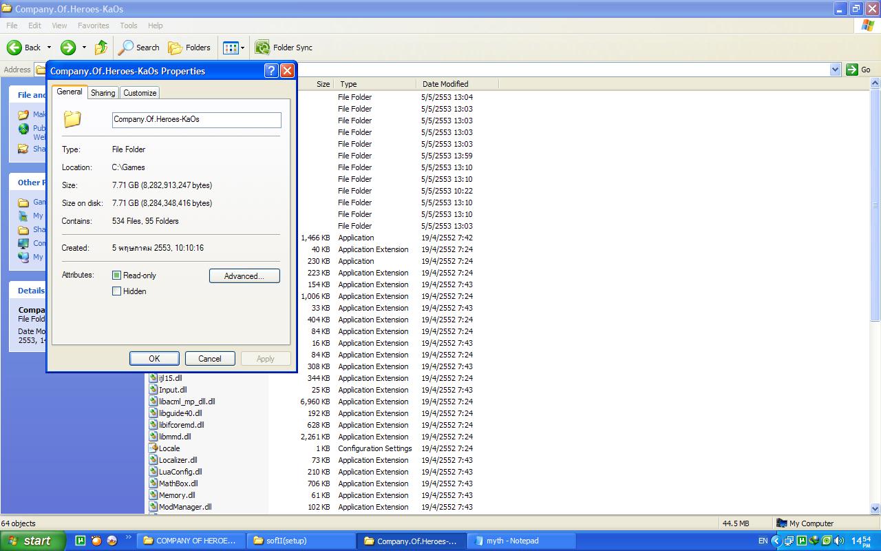
Task: Open the Advanced... attributes dialog
Action: tap(244, 276)
